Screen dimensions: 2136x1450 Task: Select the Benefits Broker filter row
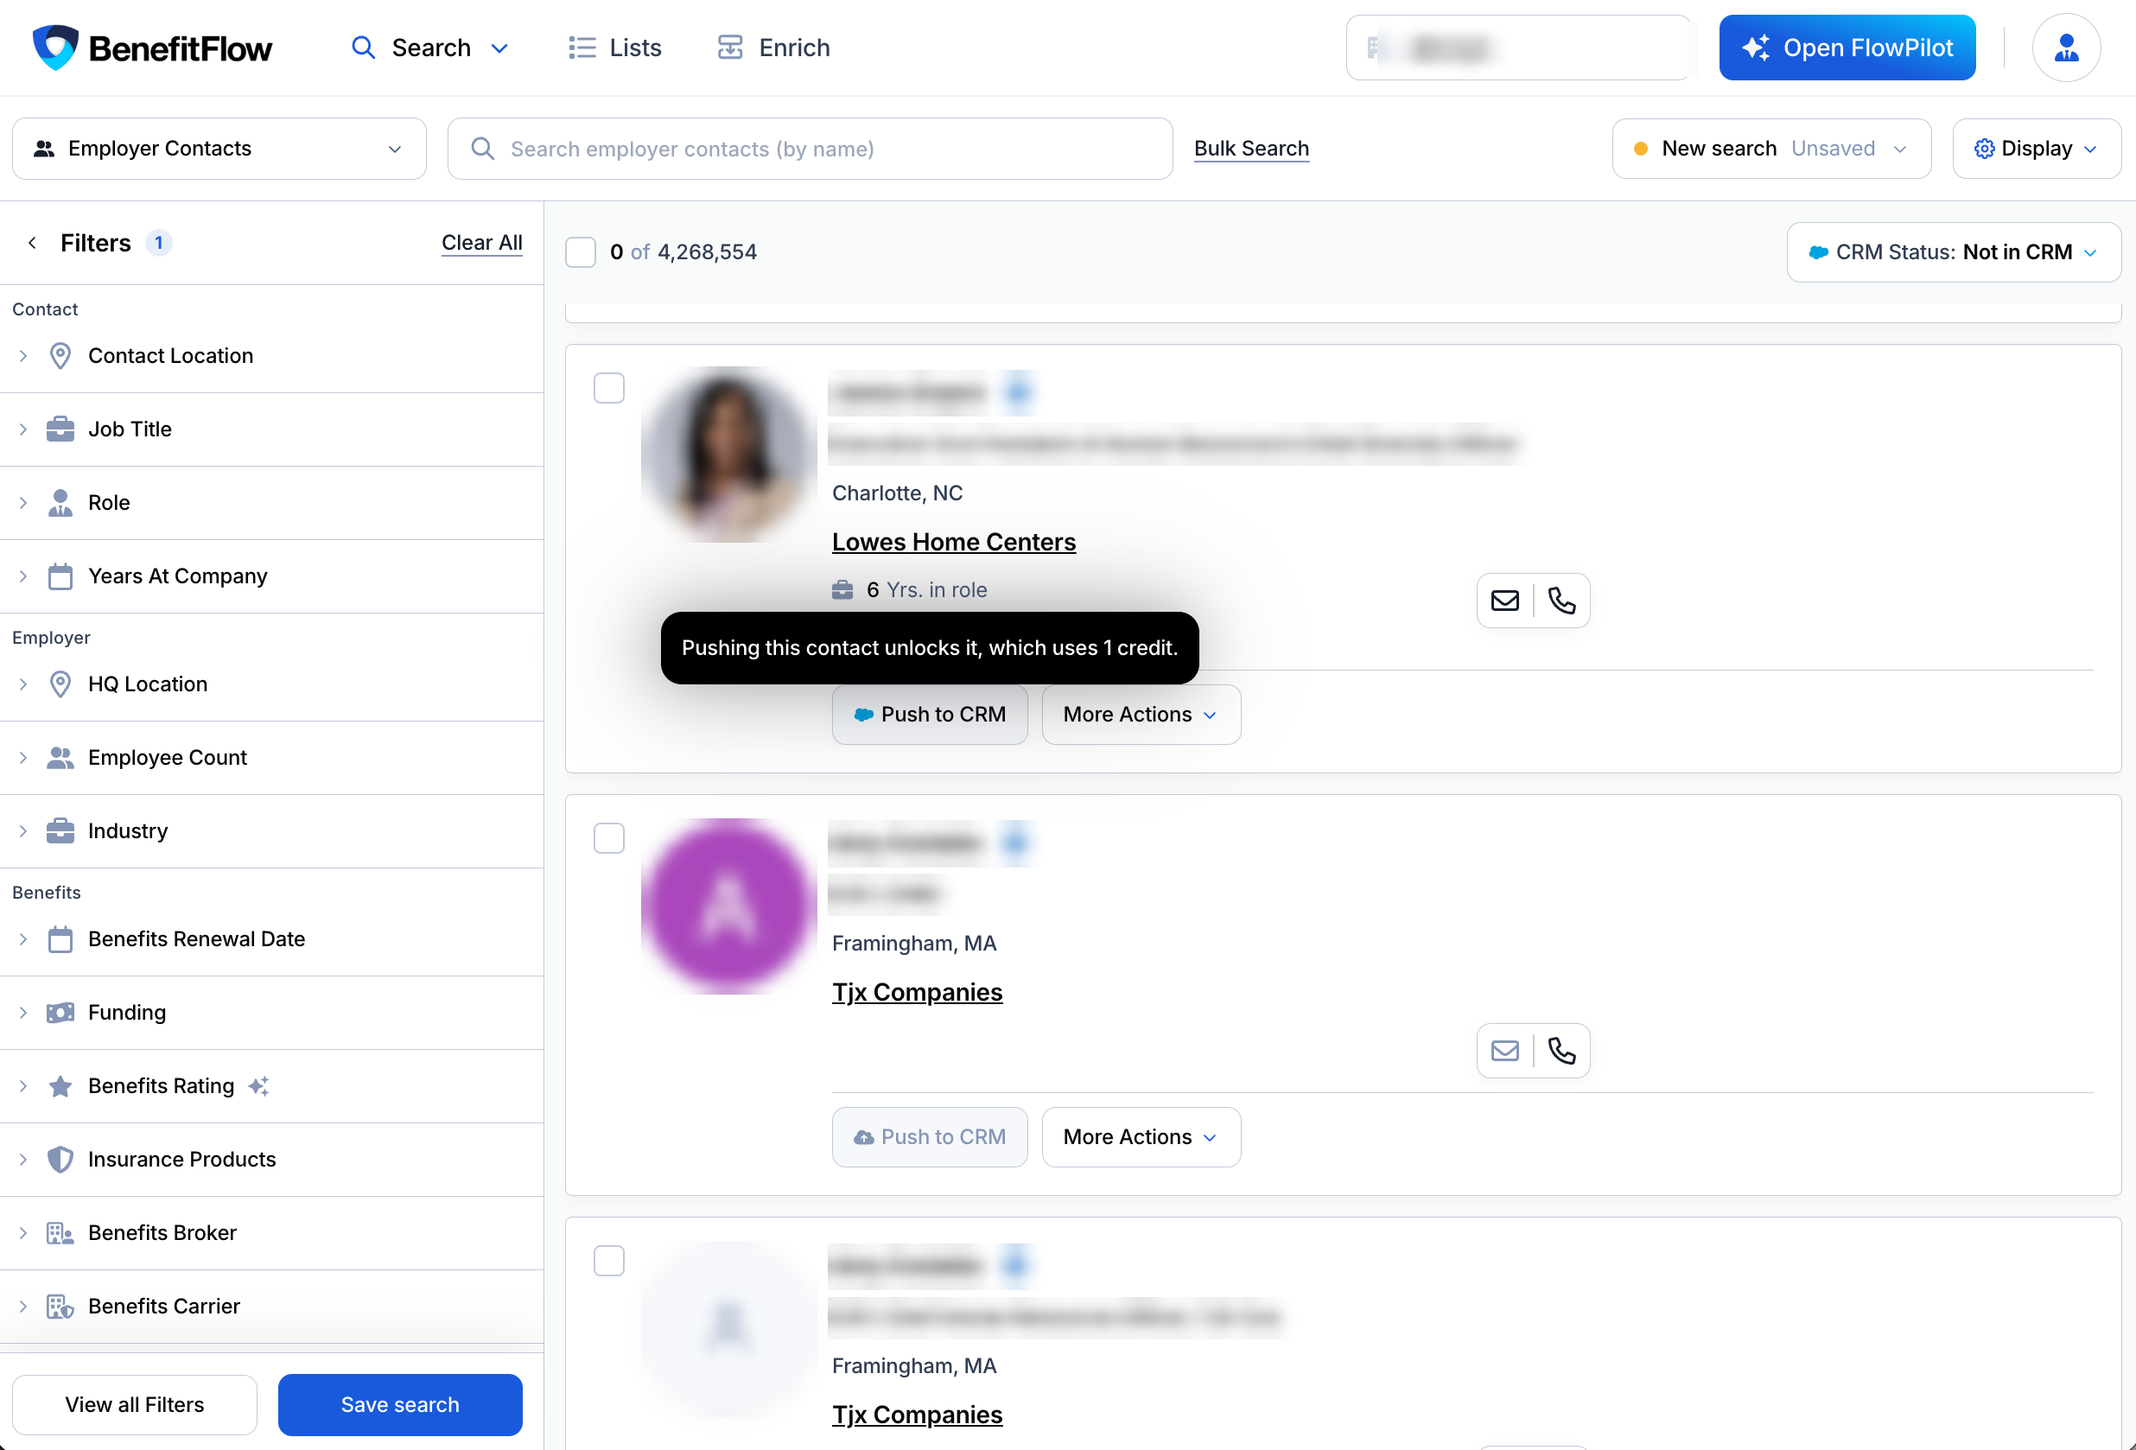pos(271,1233)
